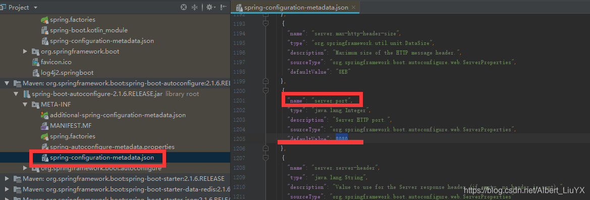Select spring.factories above spring-boot.kotlin_module
This screenshot has width=590, height=200.
73,20
